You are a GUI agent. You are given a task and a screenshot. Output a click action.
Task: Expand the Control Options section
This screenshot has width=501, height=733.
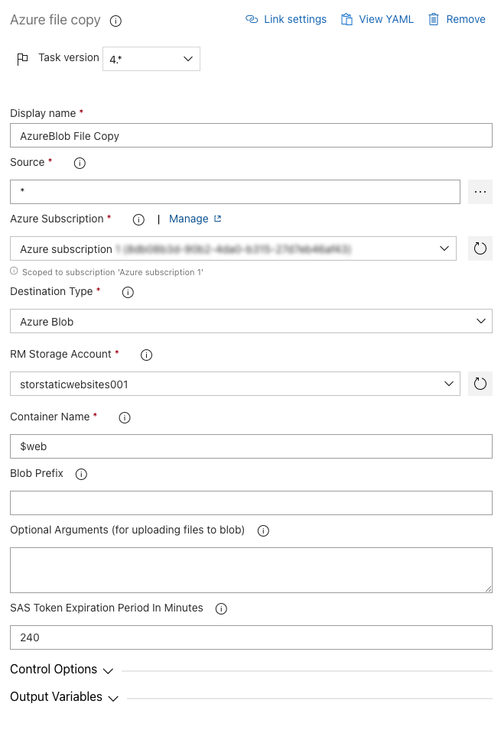(x=61, y=670)
